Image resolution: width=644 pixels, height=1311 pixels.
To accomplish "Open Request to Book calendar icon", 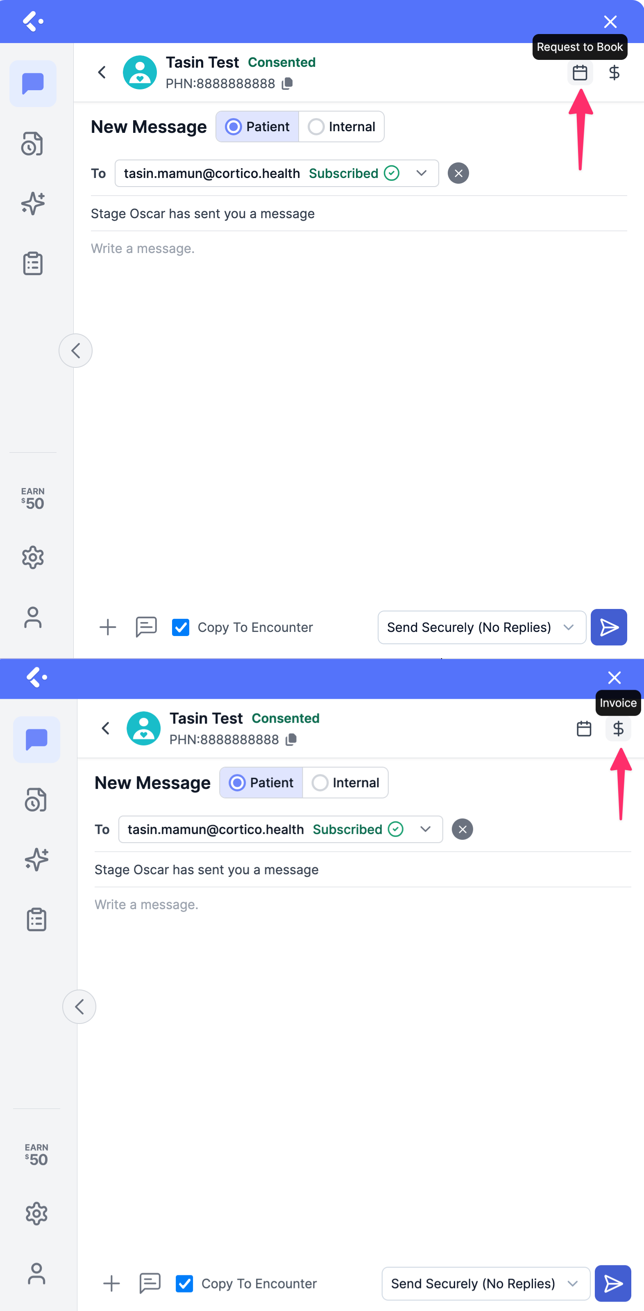I will 579,72.
